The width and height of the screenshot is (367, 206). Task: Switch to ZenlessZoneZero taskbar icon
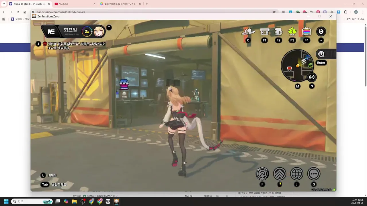116,201
